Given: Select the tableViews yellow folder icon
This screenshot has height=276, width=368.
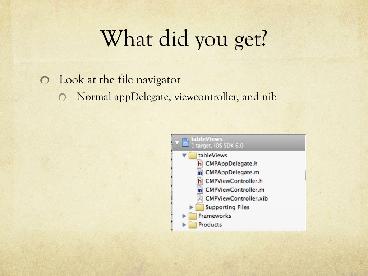Looking at the screenshot, I should click(193, 155).
